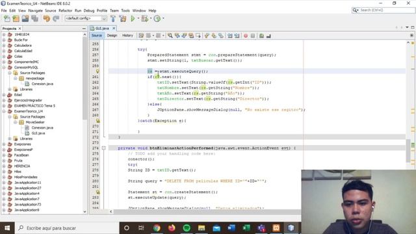The width and height of the screenshot is (416, 234).
Task: Open the Refactor menu
Action: click(x=65, y=10)
